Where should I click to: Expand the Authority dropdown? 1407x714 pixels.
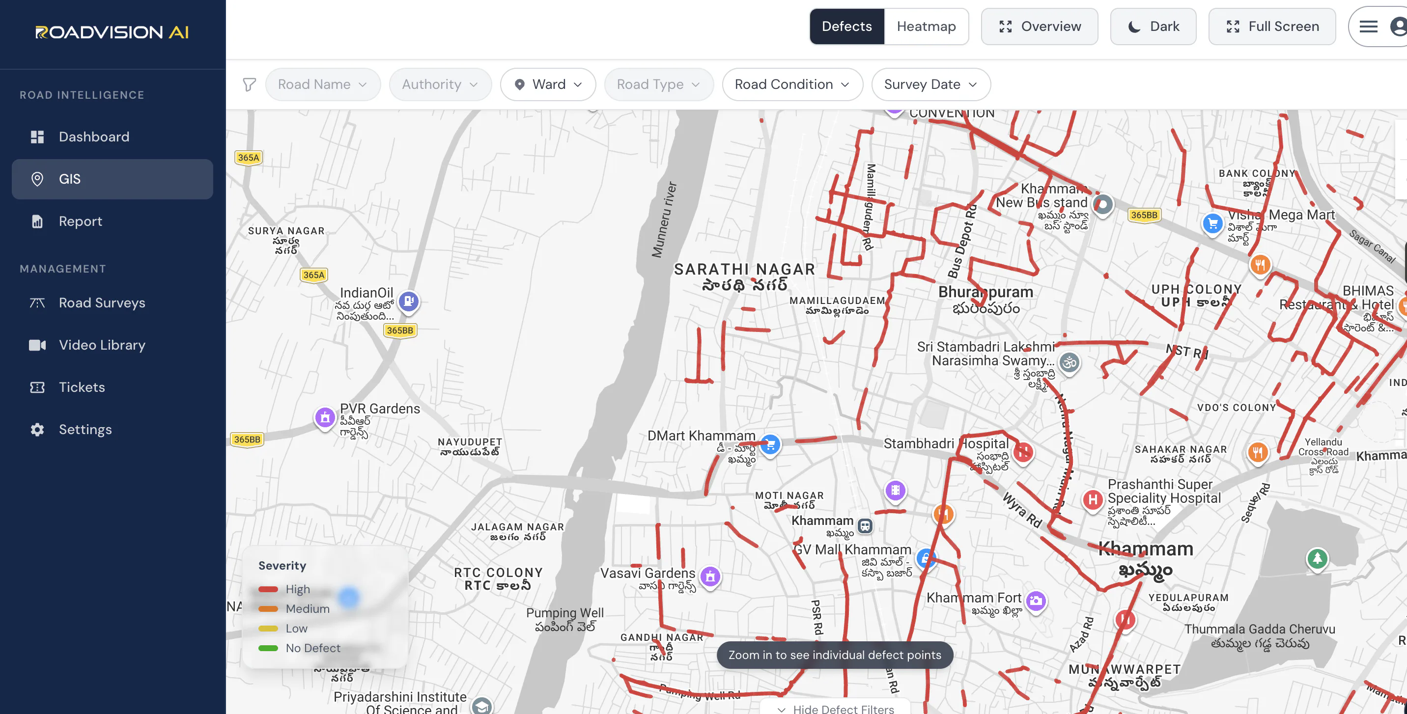pyautogui.click(x=440, y=84)
